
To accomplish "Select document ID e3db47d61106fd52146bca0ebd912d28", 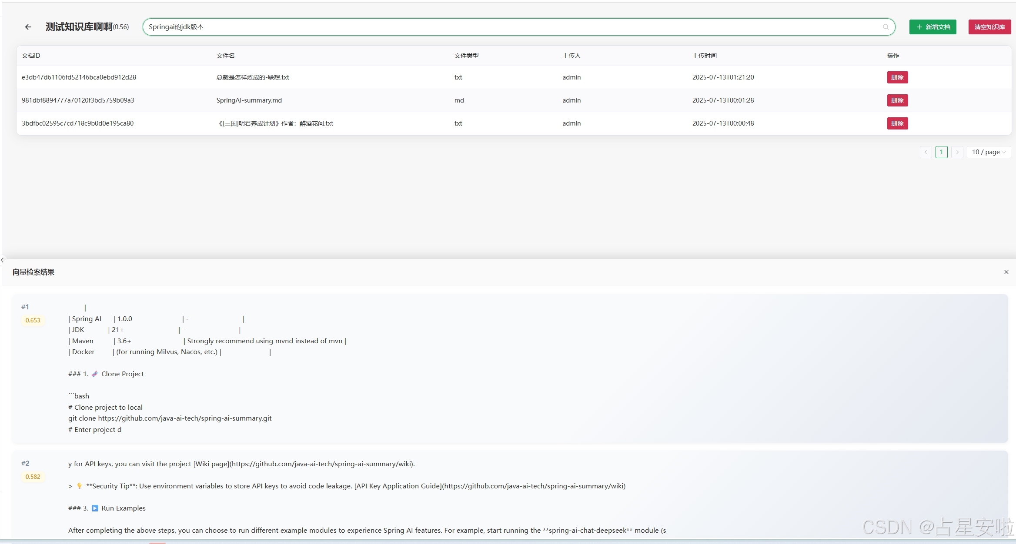I will [x=79, y=77].
